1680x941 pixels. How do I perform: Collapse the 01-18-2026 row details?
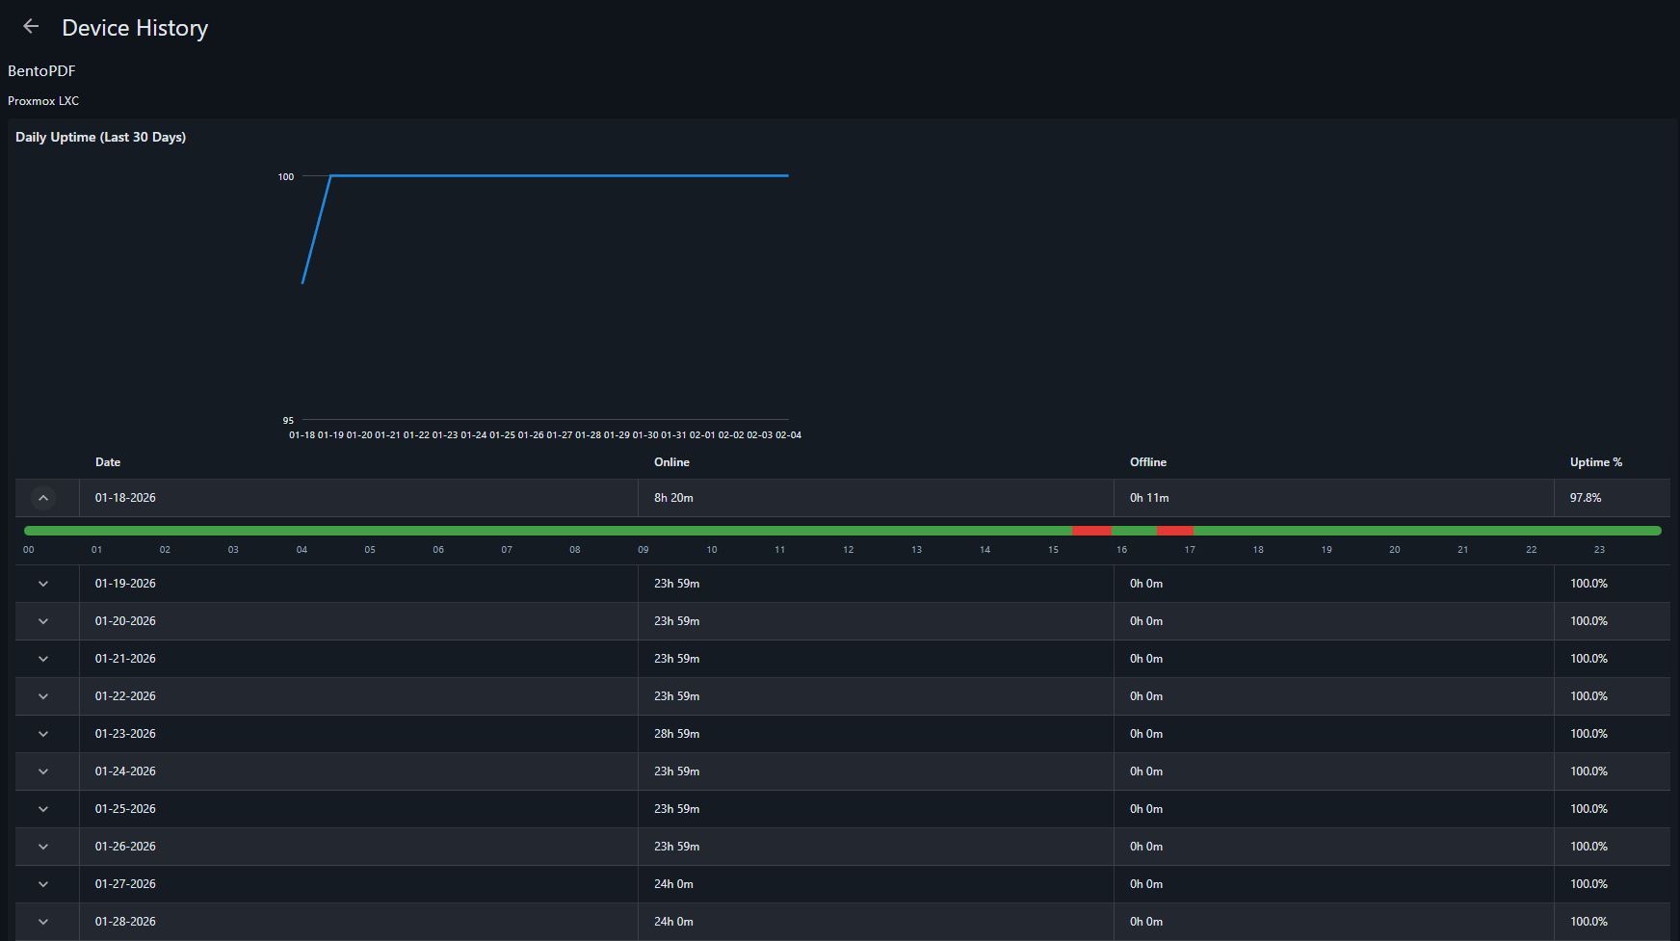[x=43, y=498]
